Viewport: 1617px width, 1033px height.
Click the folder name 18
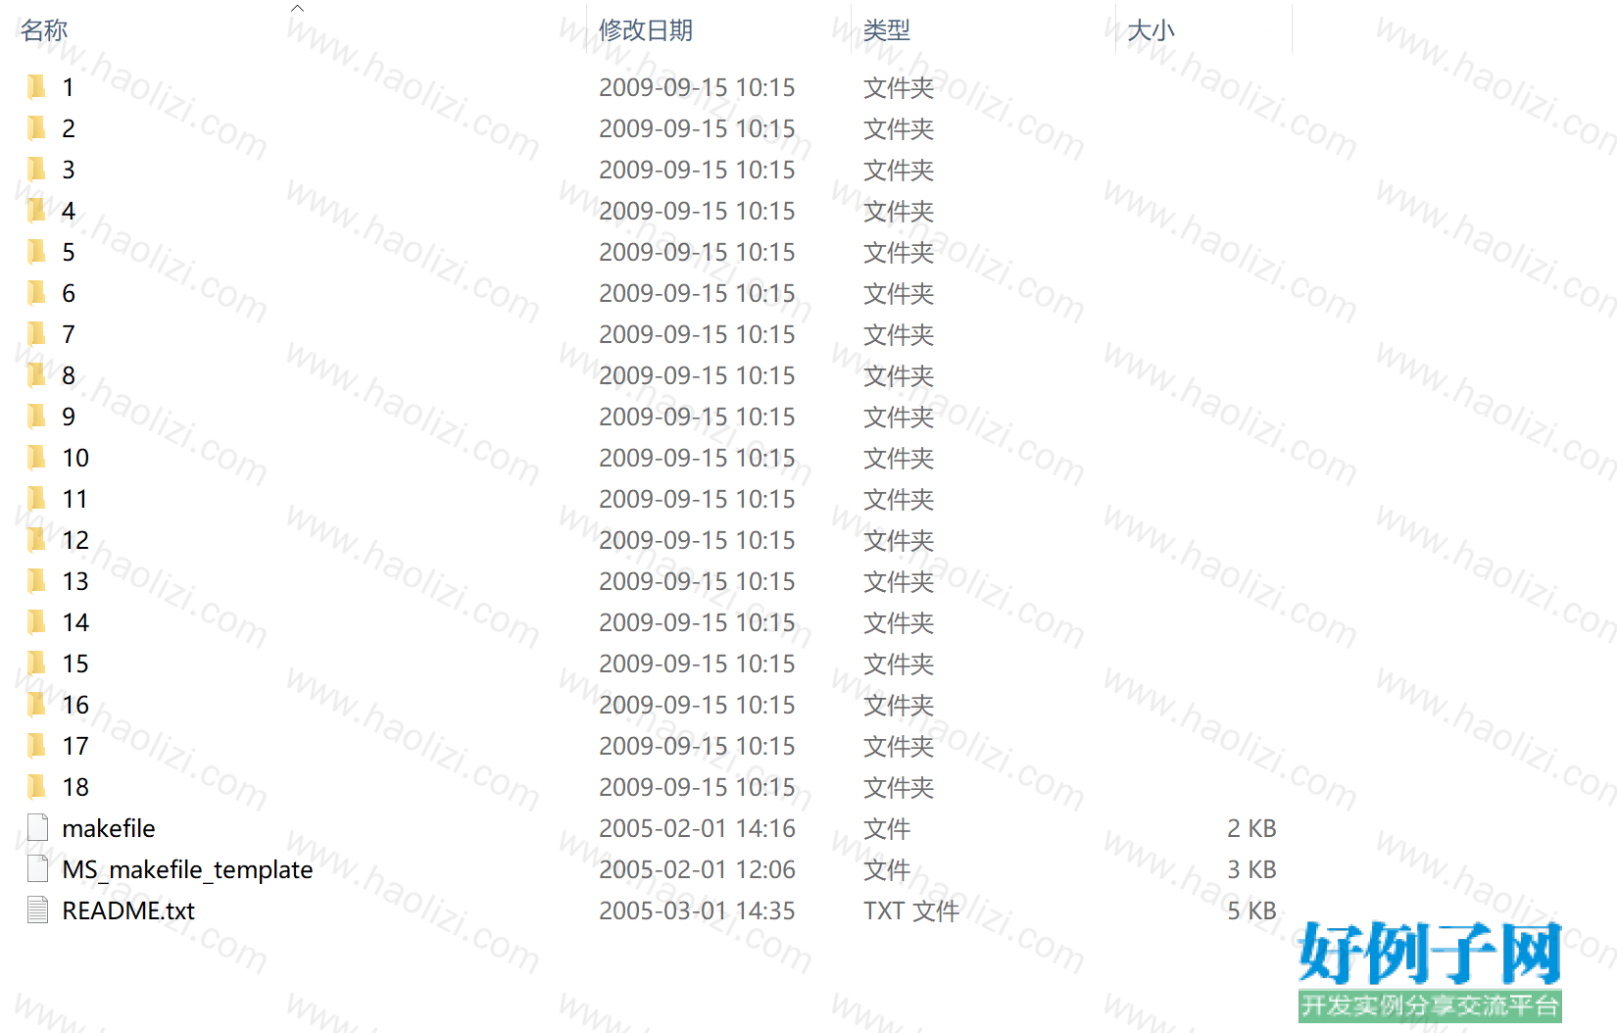pyautogui.click(x=75, y=787)
